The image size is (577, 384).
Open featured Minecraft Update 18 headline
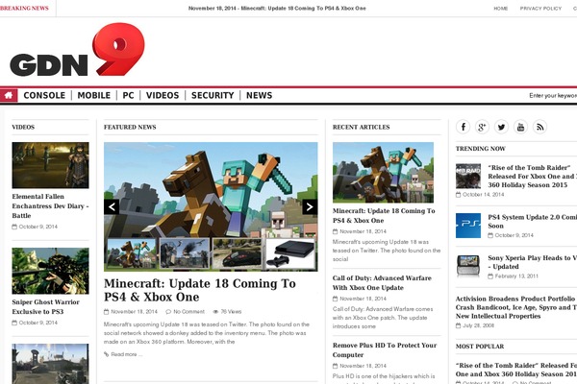pyautogui.click(x=200, y=290)
